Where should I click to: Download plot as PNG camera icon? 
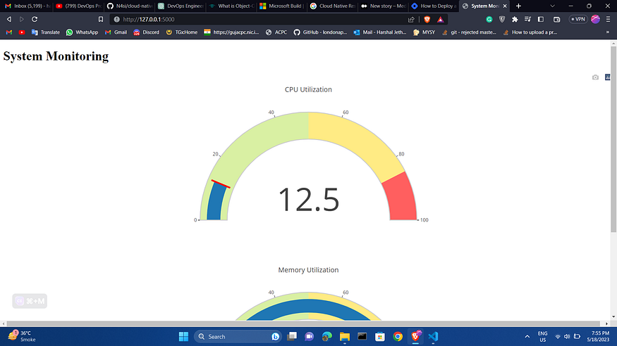(x=595, y=77)
